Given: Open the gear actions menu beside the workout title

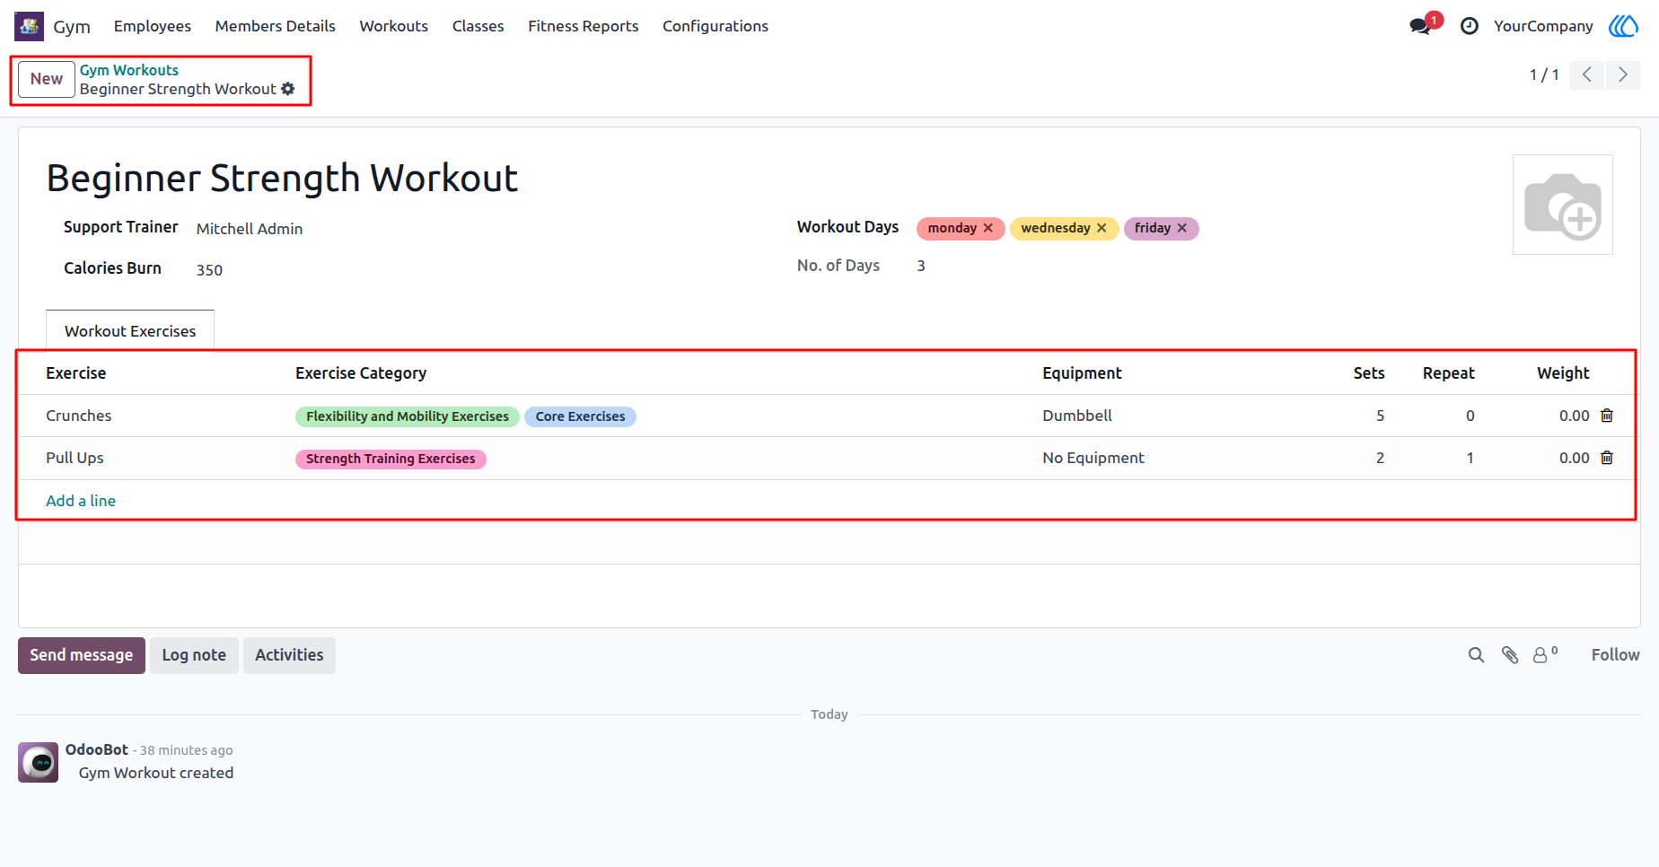Looking at the screenshot, I should [x=288, y=89].
